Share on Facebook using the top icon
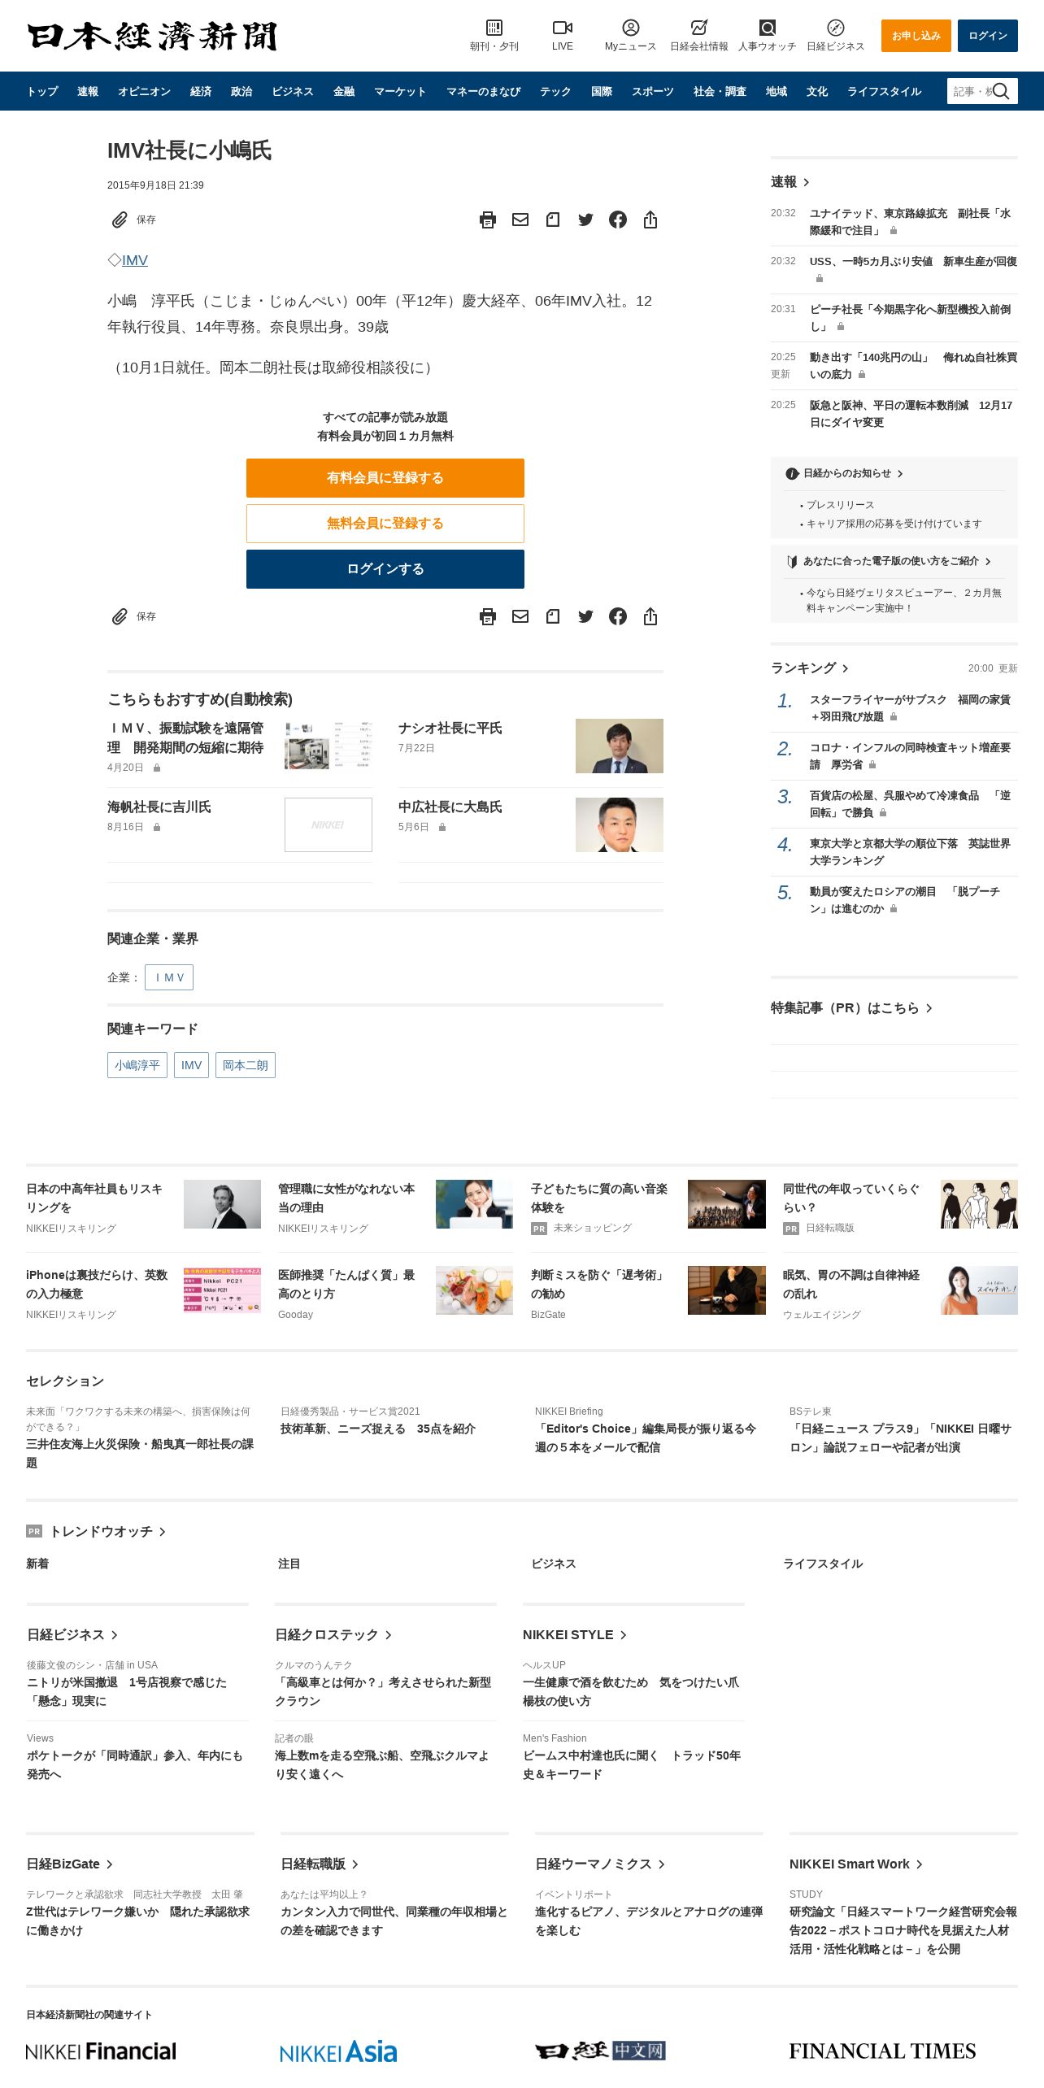This screenshot has width=1044, height=2088. 618,220
